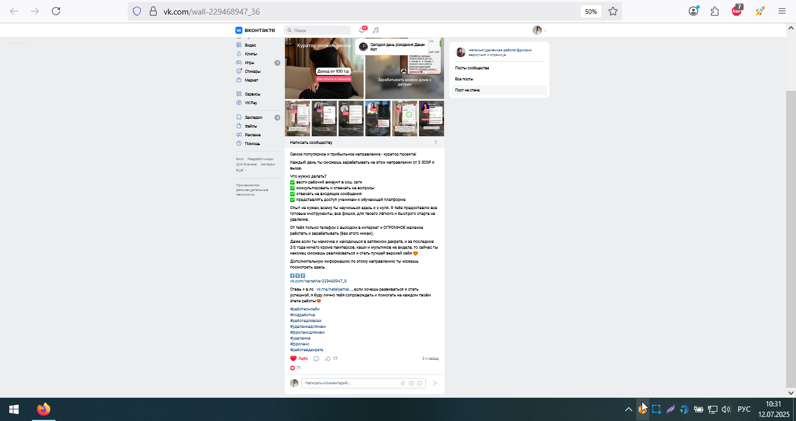Bookmark this page with star icon
Screen dimensions: 796x421
(x=613, y=11)
